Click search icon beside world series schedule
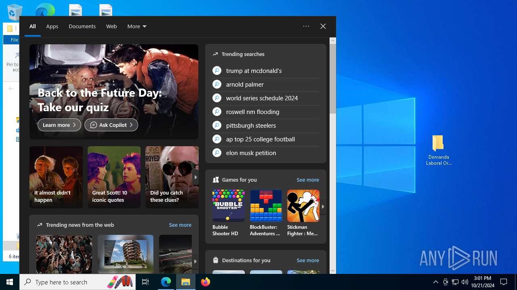This screenshot has height=290, width=517. [217, 98]
